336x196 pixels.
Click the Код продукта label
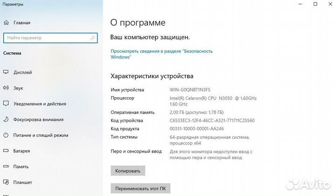click(125, 128)
